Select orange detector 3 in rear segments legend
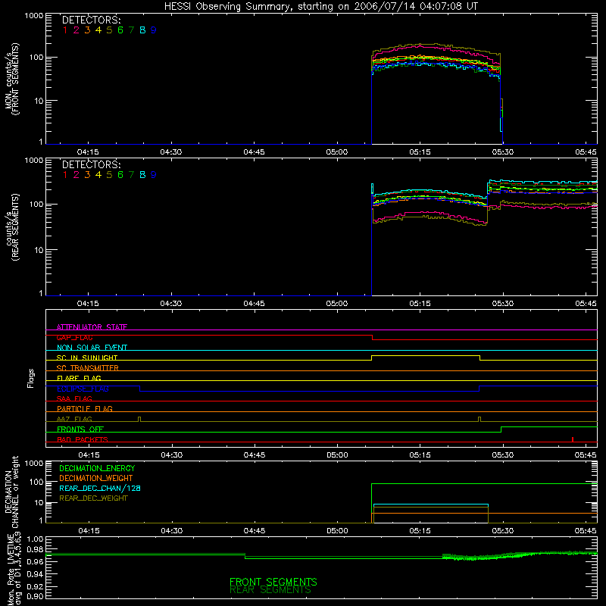Screen dimensions: 606x606 pos(87,175)
